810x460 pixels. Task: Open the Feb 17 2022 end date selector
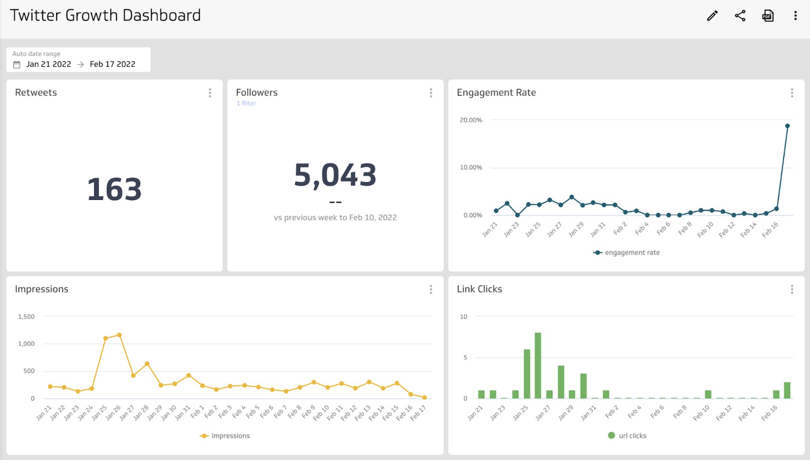coord(113,64)
